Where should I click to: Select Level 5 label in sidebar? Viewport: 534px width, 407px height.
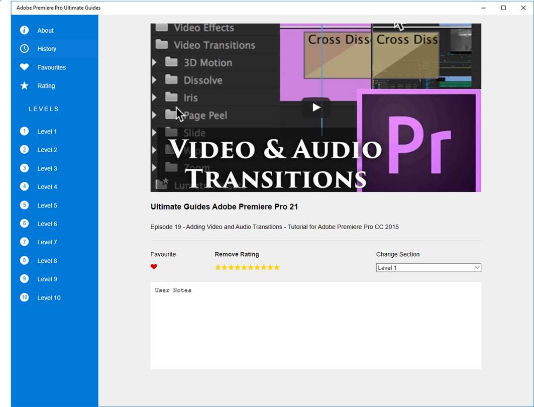(x=47, y=206)
